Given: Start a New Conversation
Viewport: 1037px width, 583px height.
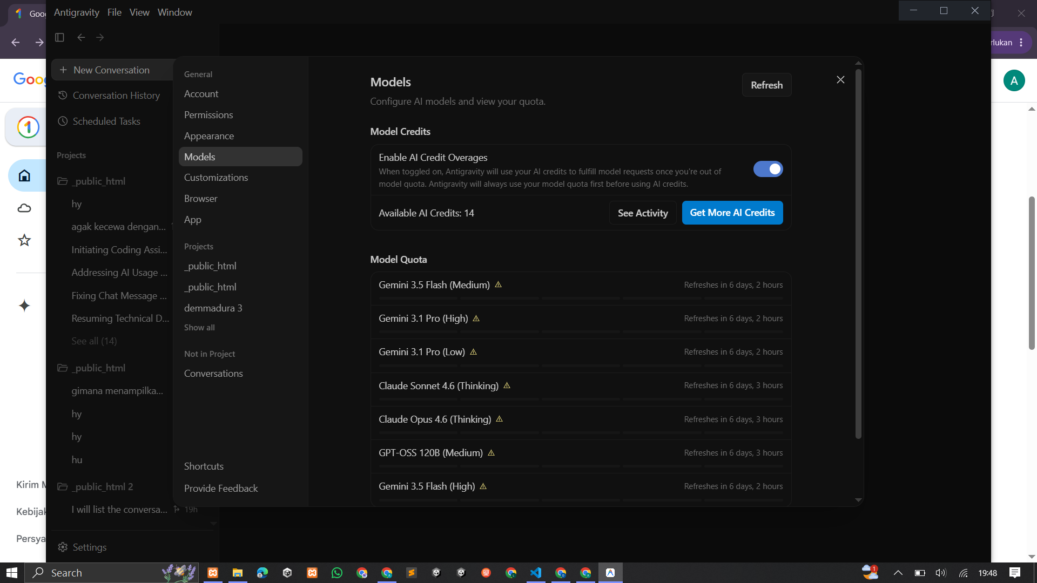Looking at the screenshot, I should coord(112,70).
